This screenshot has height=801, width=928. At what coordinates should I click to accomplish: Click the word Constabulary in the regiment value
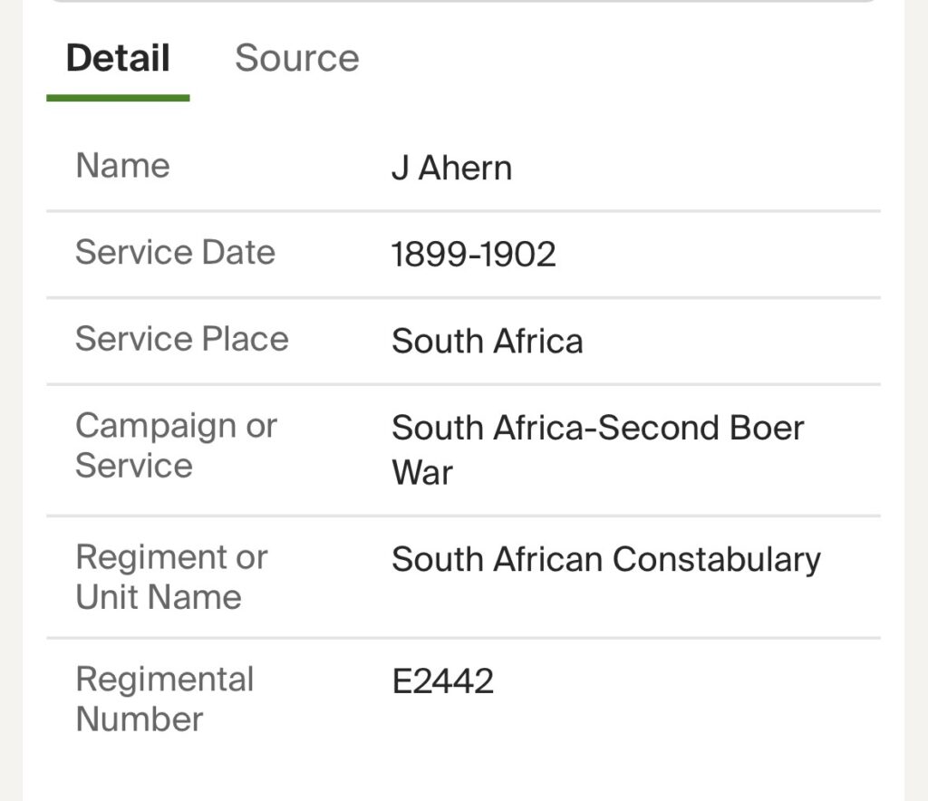[717, 559]
